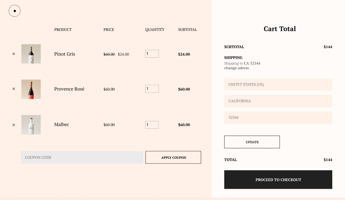Open the Pinot Gris bottle thumbnail

pos(31,54)
